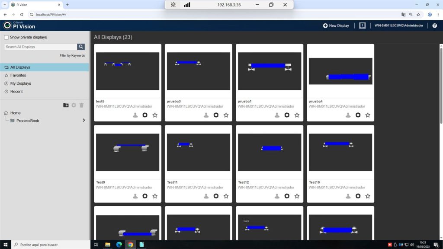
Task: Open settings gear for Test12 display
Action: click(287, 196)
